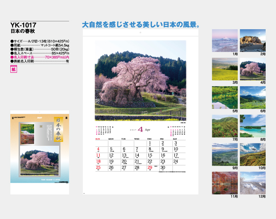Click date 15 on the April calendar
This screenshot has height=219, width=276.
(x=150, y=155)
